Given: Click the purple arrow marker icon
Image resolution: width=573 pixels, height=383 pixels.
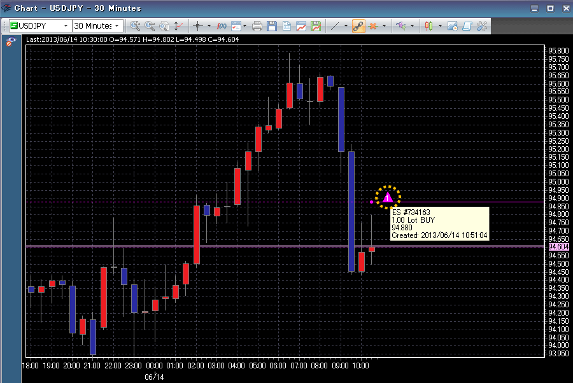Looking at the screenshot, I should [401, 26].
